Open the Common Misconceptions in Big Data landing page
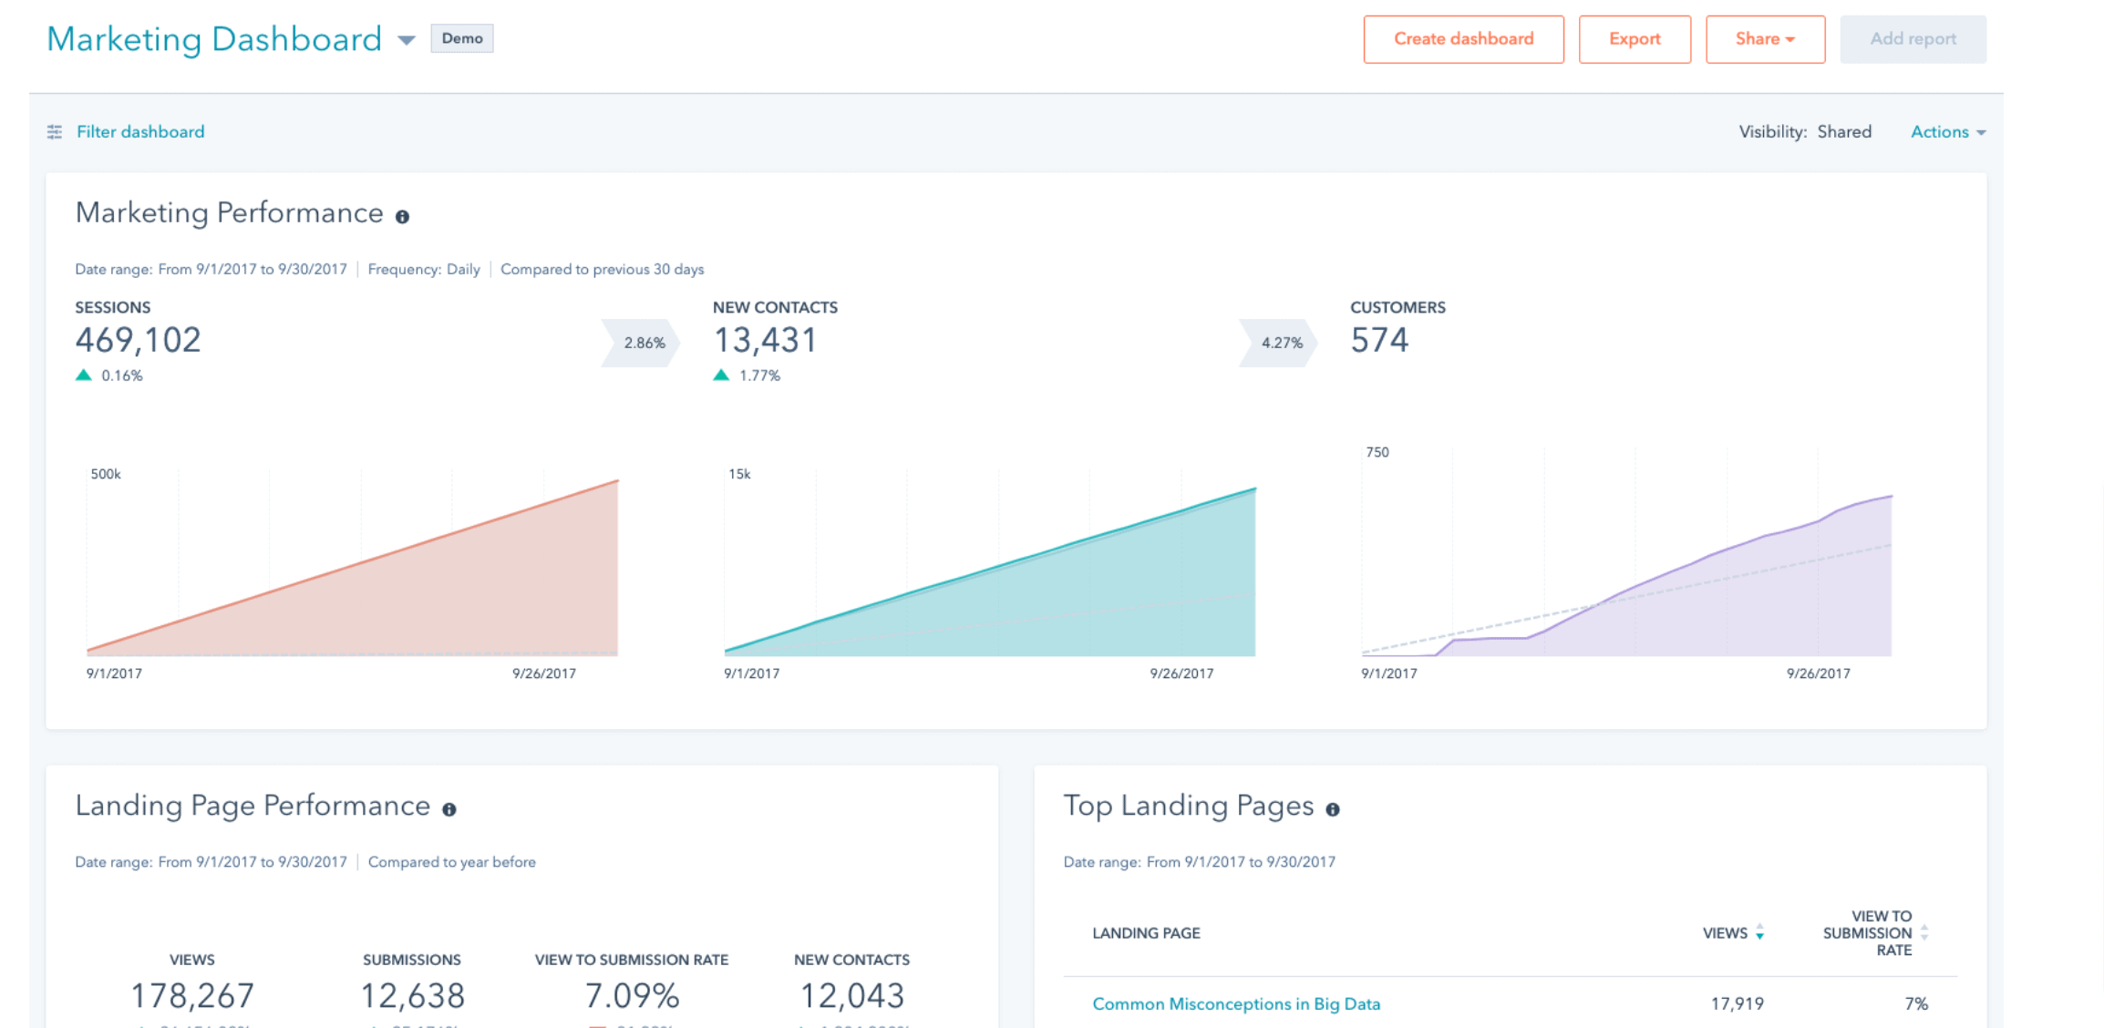Viewport: 2104px width, 1028px height. [1235, 1002]
